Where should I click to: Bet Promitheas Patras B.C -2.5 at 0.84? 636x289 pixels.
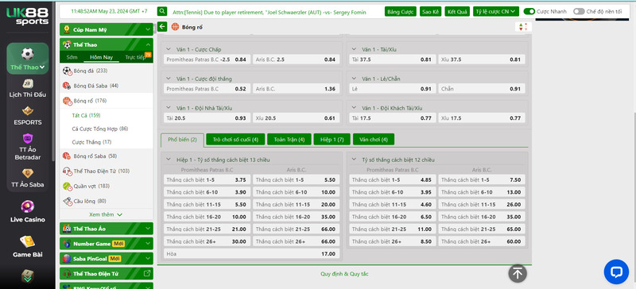[207, 60]
